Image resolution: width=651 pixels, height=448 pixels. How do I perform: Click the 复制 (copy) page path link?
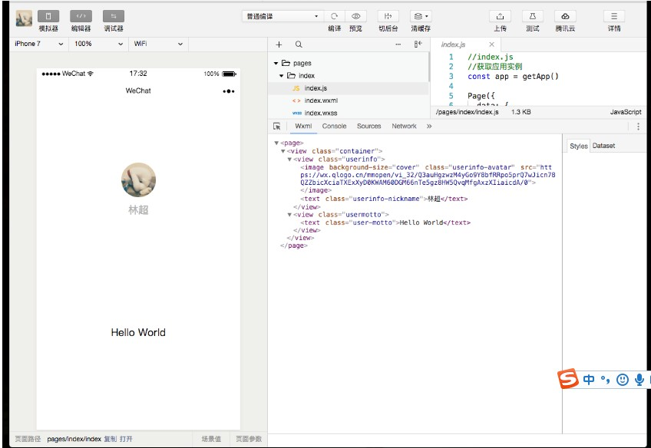click(110, 439)
